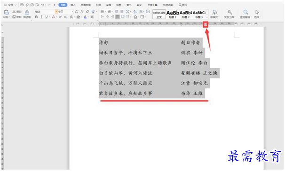
Task: Apply the 正文 style
Action: (x=159, y=15)
